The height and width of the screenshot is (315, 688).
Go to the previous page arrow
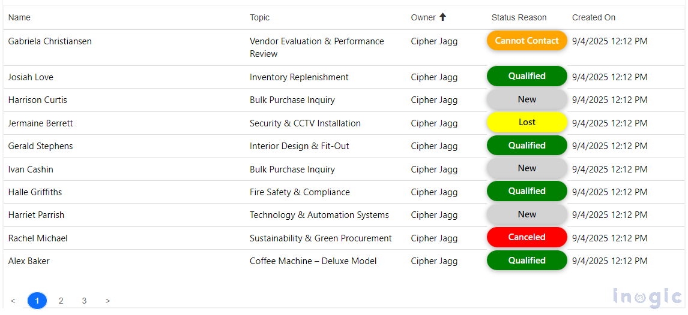(x=13, y=301)
